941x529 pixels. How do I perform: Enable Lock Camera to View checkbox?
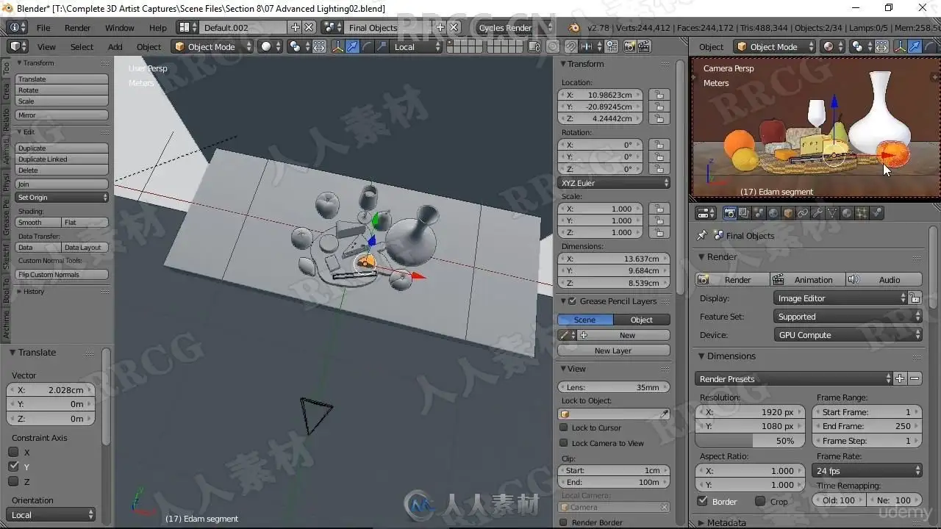[x=564, y=443]
